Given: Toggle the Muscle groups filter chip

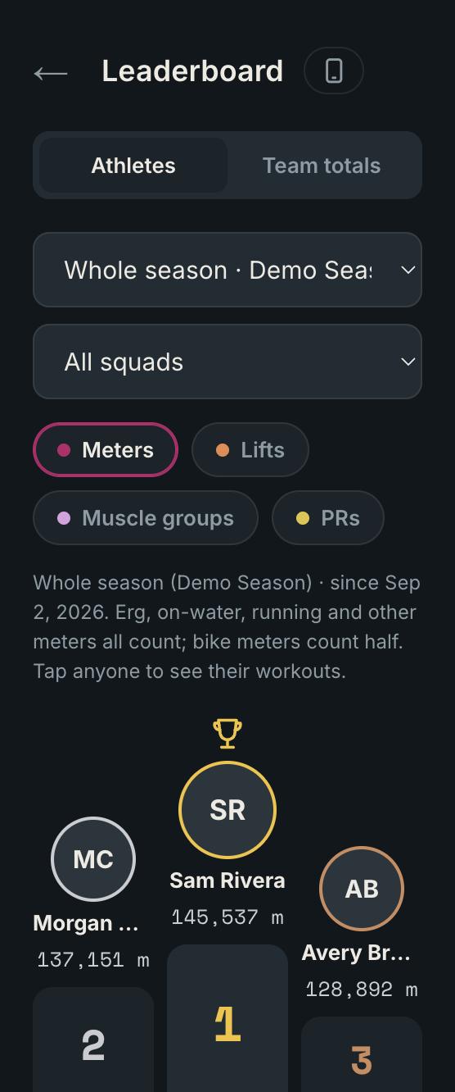Looking at the screenshot, I should click(146, 518).
